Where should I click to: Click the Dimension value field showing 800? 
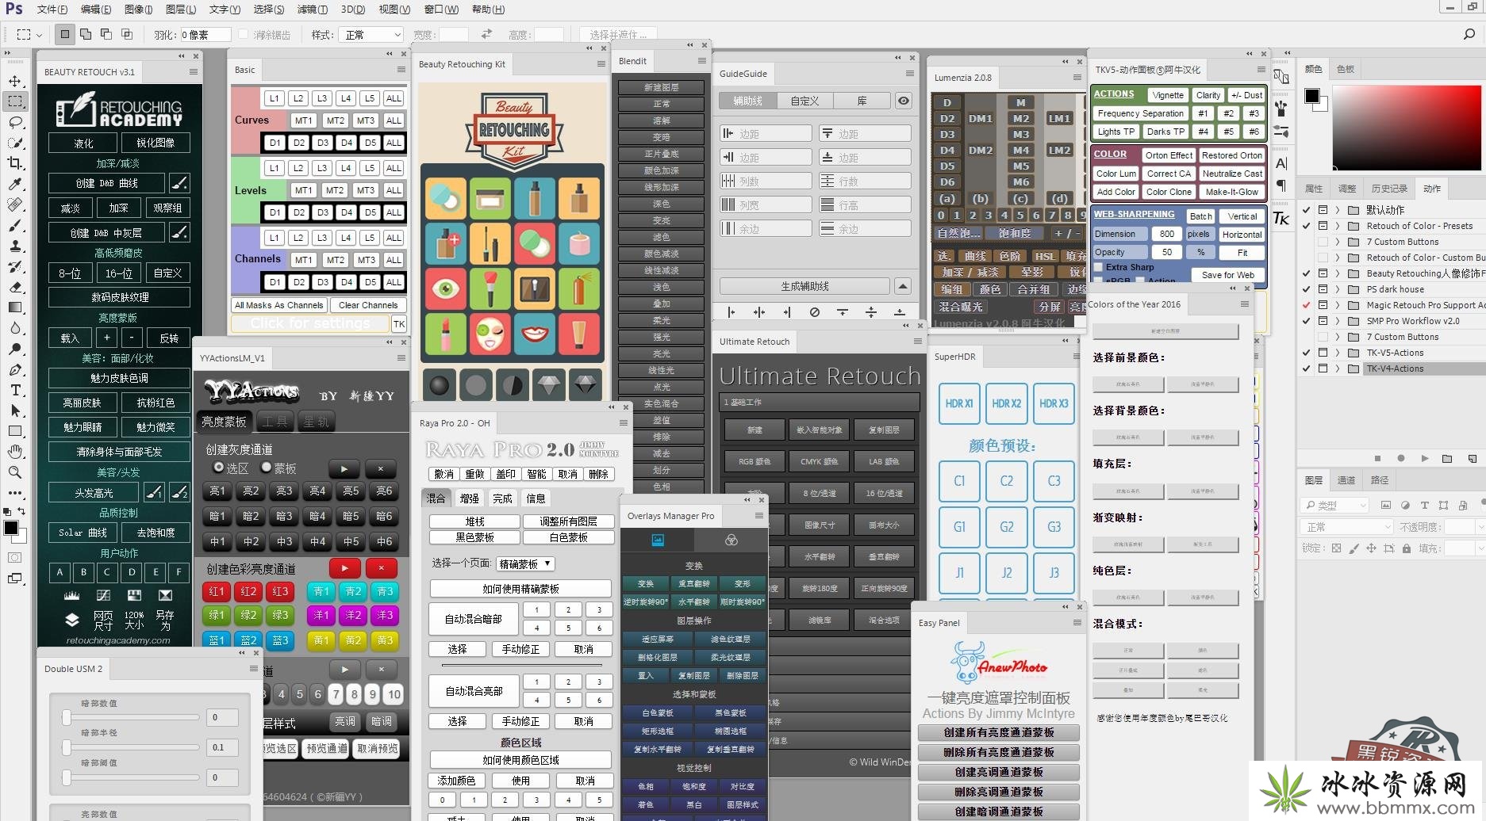pos(1166,234)
